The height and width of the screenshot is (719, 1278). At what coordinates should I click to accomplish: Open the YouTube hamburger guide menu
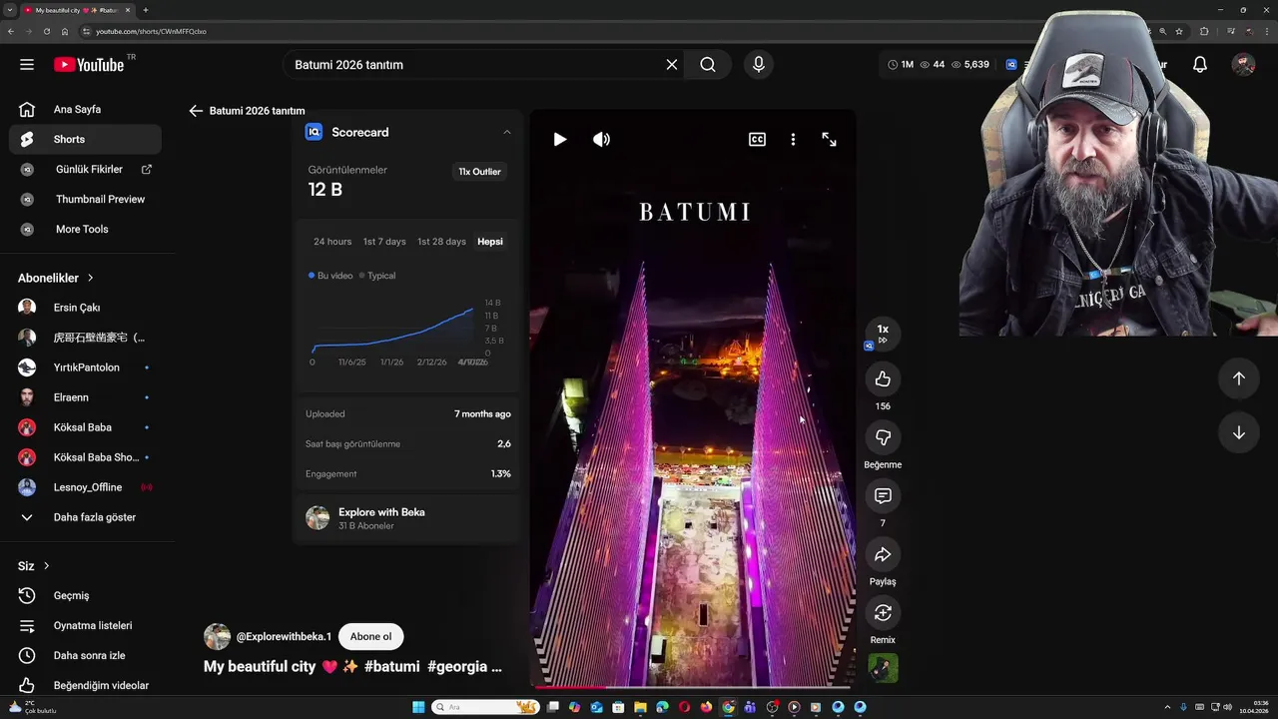click(x=27, y=65)
